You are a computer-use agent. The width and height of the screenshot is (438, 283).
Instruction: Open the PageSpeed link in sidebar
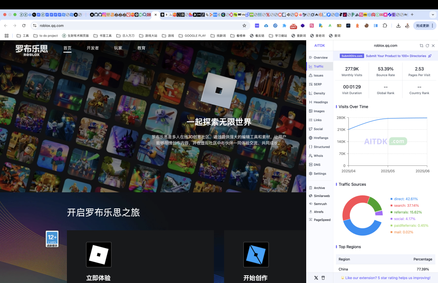click(320, 220)
